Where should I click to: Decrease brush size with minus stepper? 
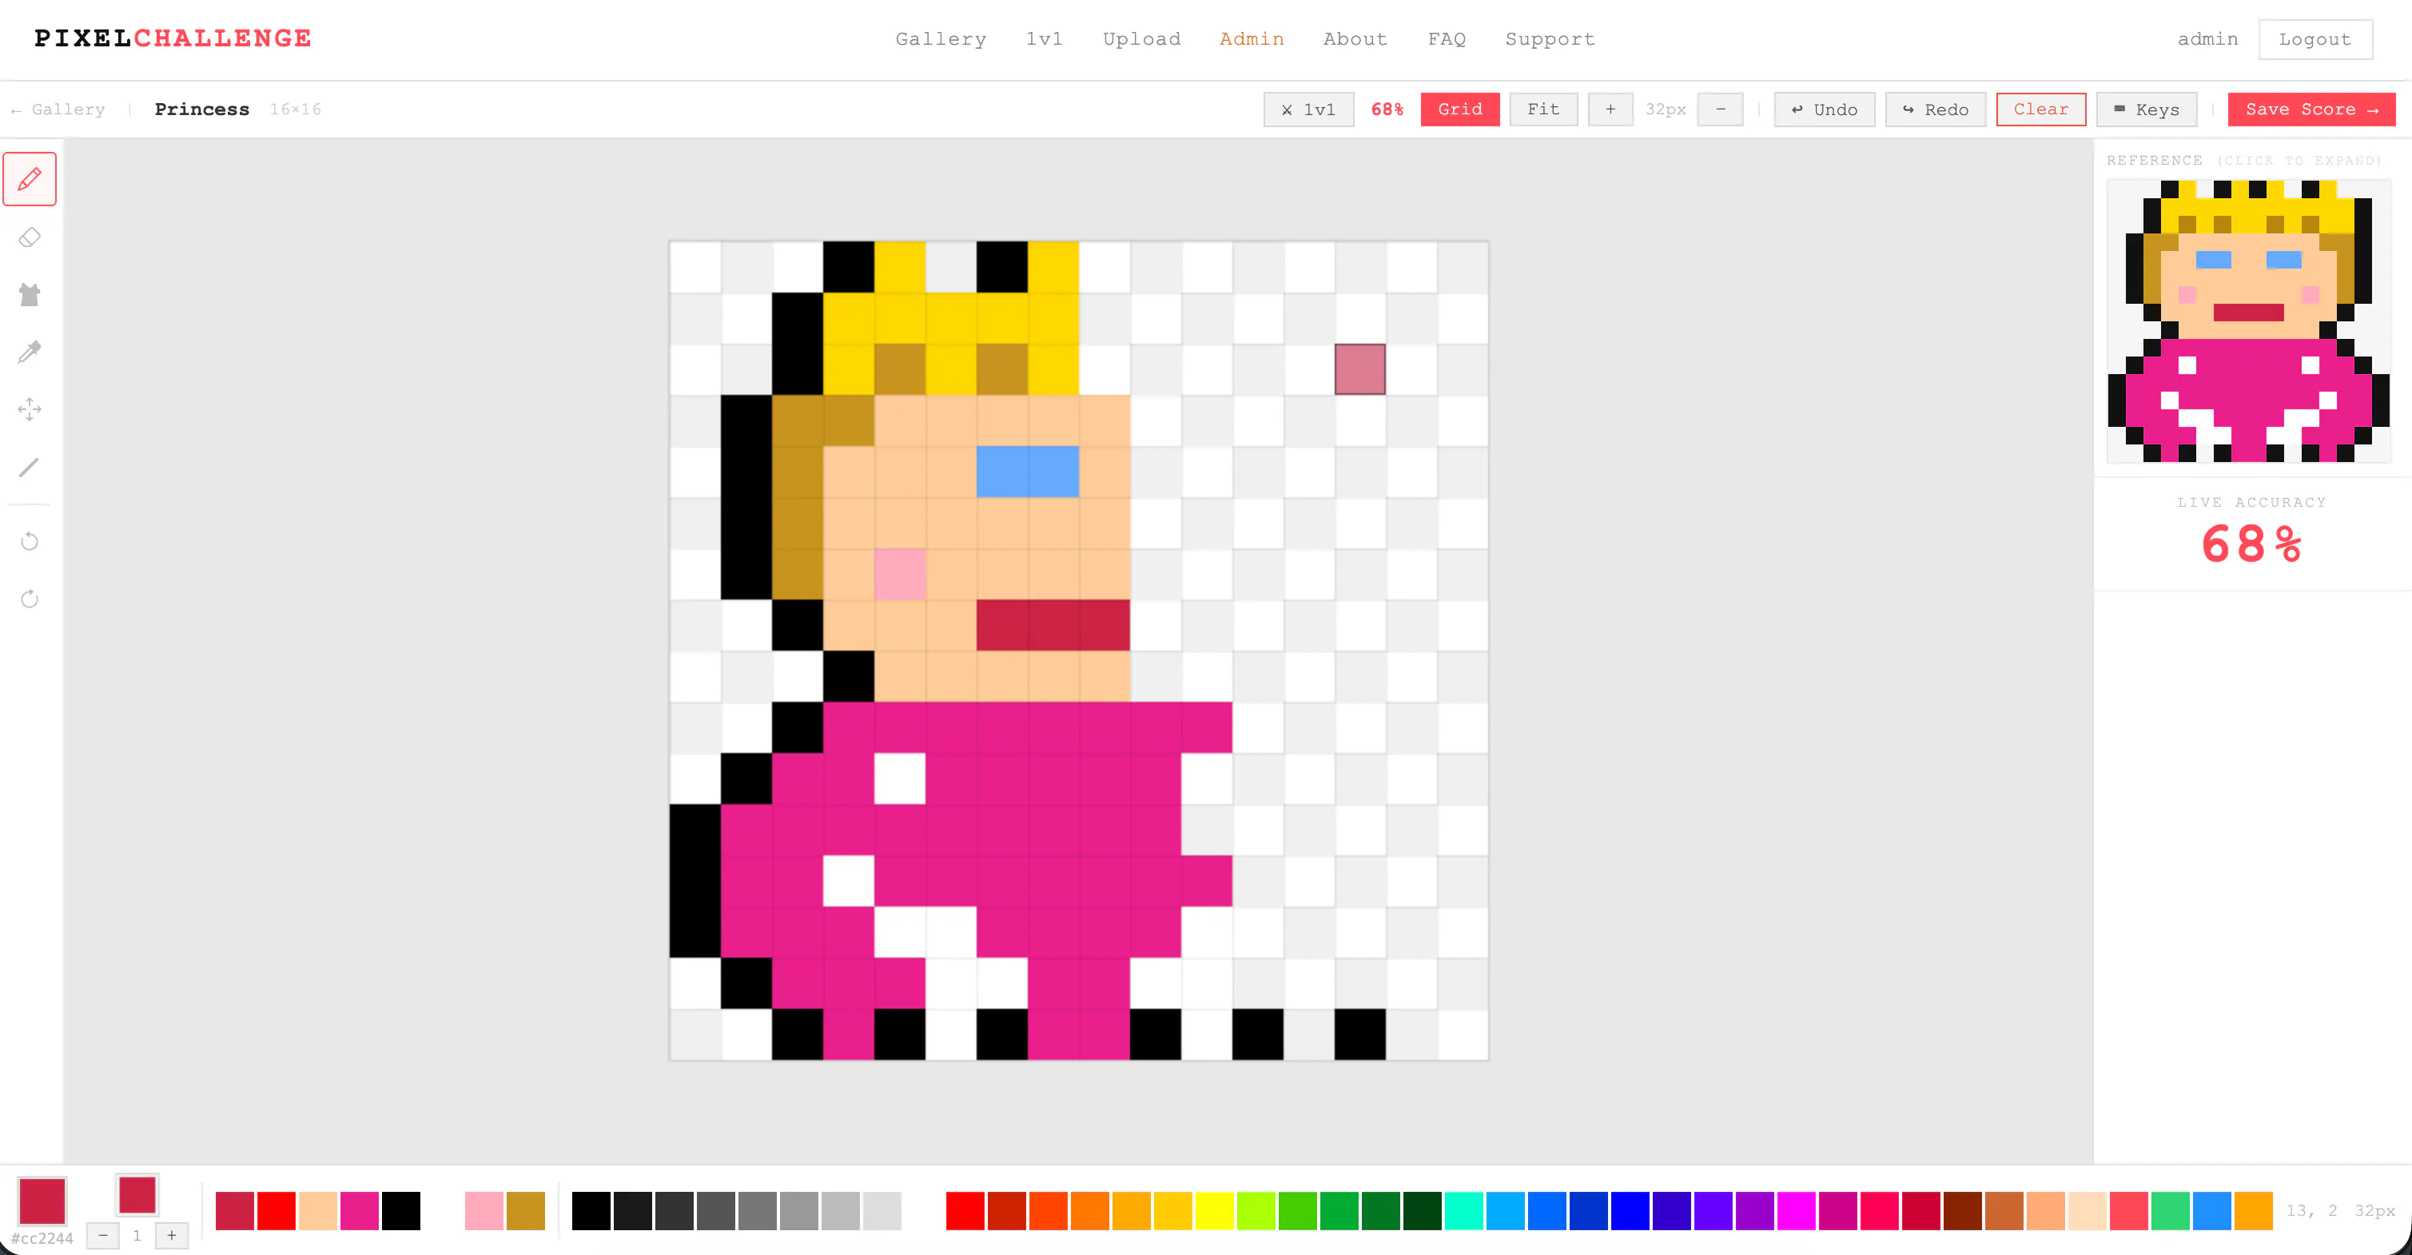103,1235
